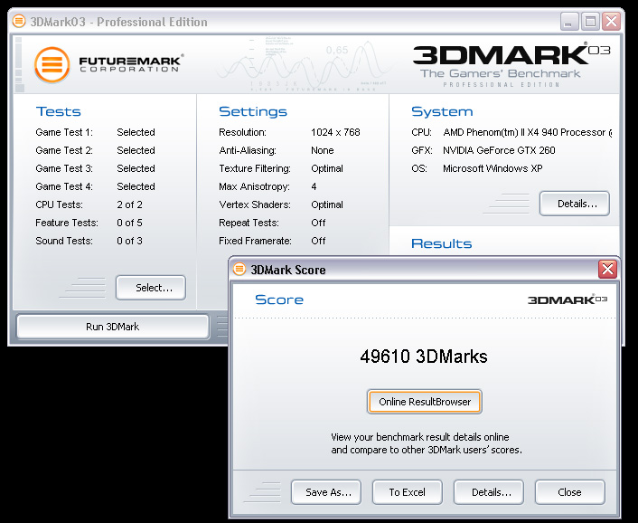
Task: Click Repeat Tests value Off
Action: coord(318,223)
